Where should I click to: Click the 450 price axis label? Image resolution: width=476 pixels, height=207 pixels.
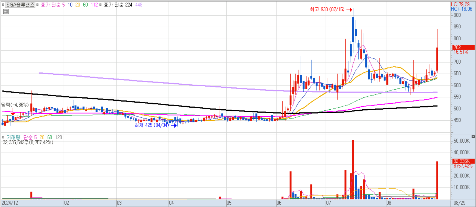[x=457, y=120]
